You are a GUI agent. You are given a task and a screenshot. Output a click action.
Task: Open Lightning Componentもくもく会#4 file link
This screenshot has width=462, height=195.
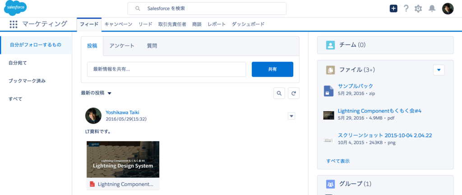[380, 111]
